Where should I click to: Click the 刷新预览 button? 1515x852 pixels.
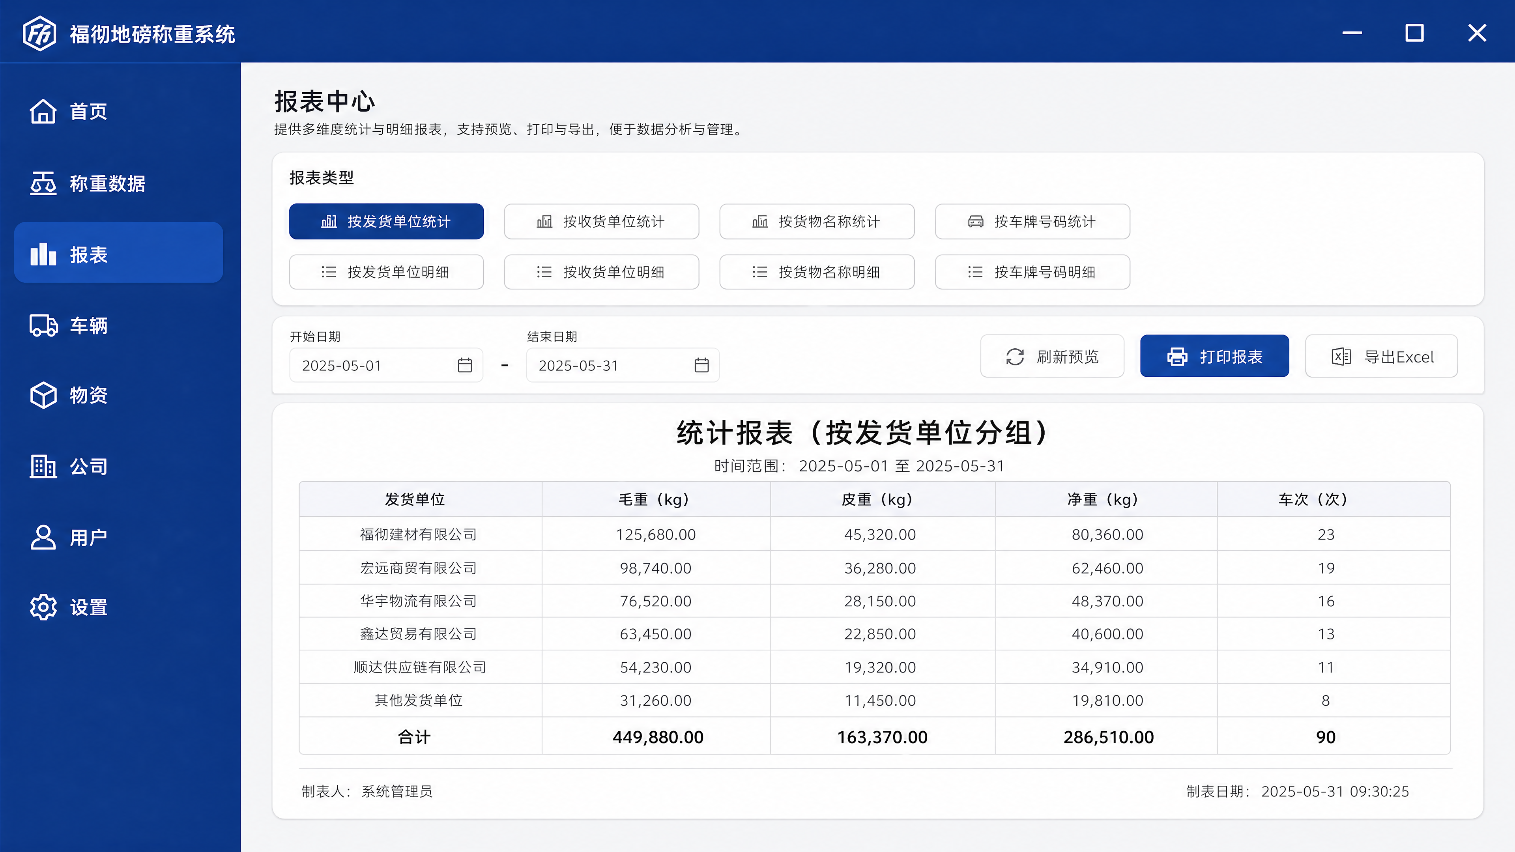(1052, 356)
